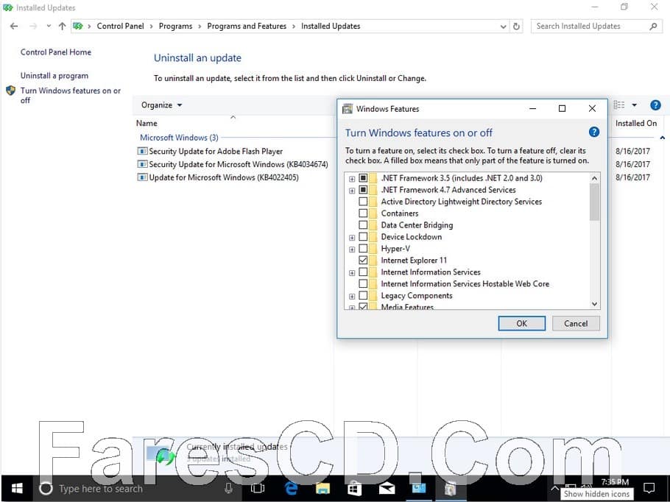Click the features list scroll-up arrow

tap(594, 177)
